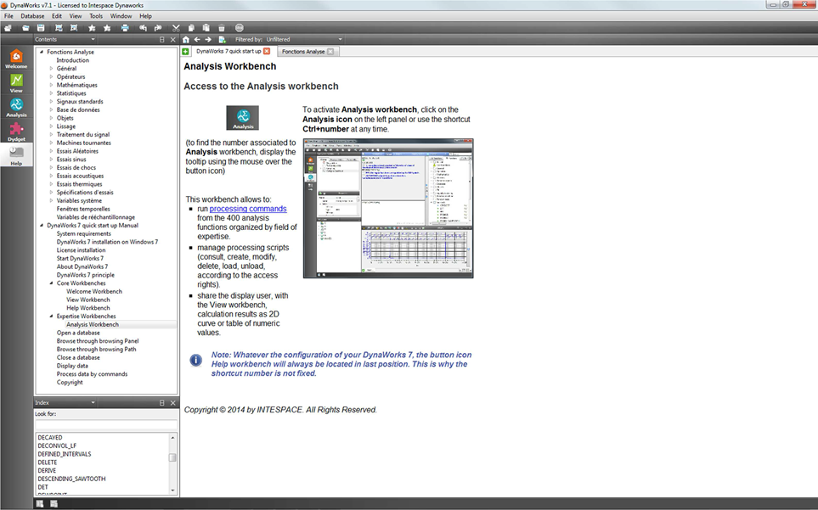Open the Database menu
Viewport: 818px width, 510px height.
coord(32,16)
